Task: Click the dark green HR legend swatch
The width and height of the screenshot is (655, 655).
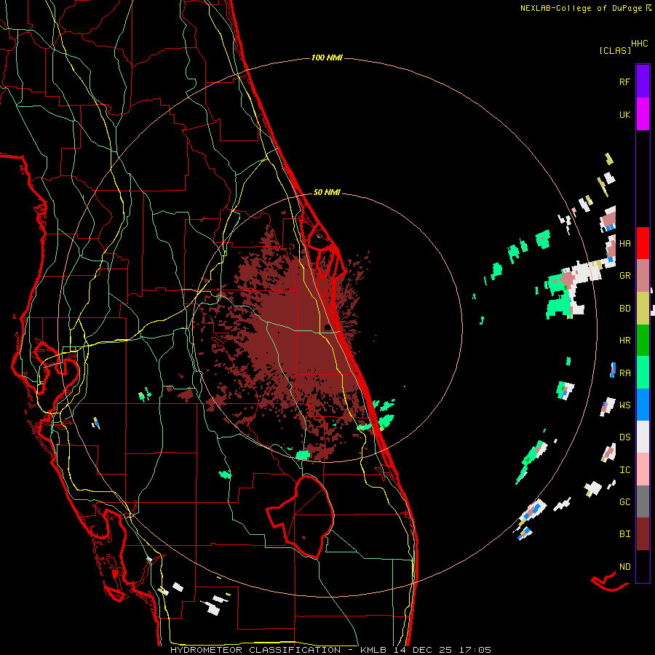Action: 643,341
